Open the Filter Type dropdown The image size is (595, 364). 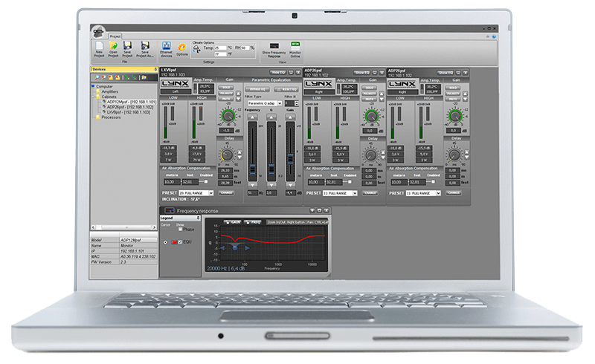point(263,103)
